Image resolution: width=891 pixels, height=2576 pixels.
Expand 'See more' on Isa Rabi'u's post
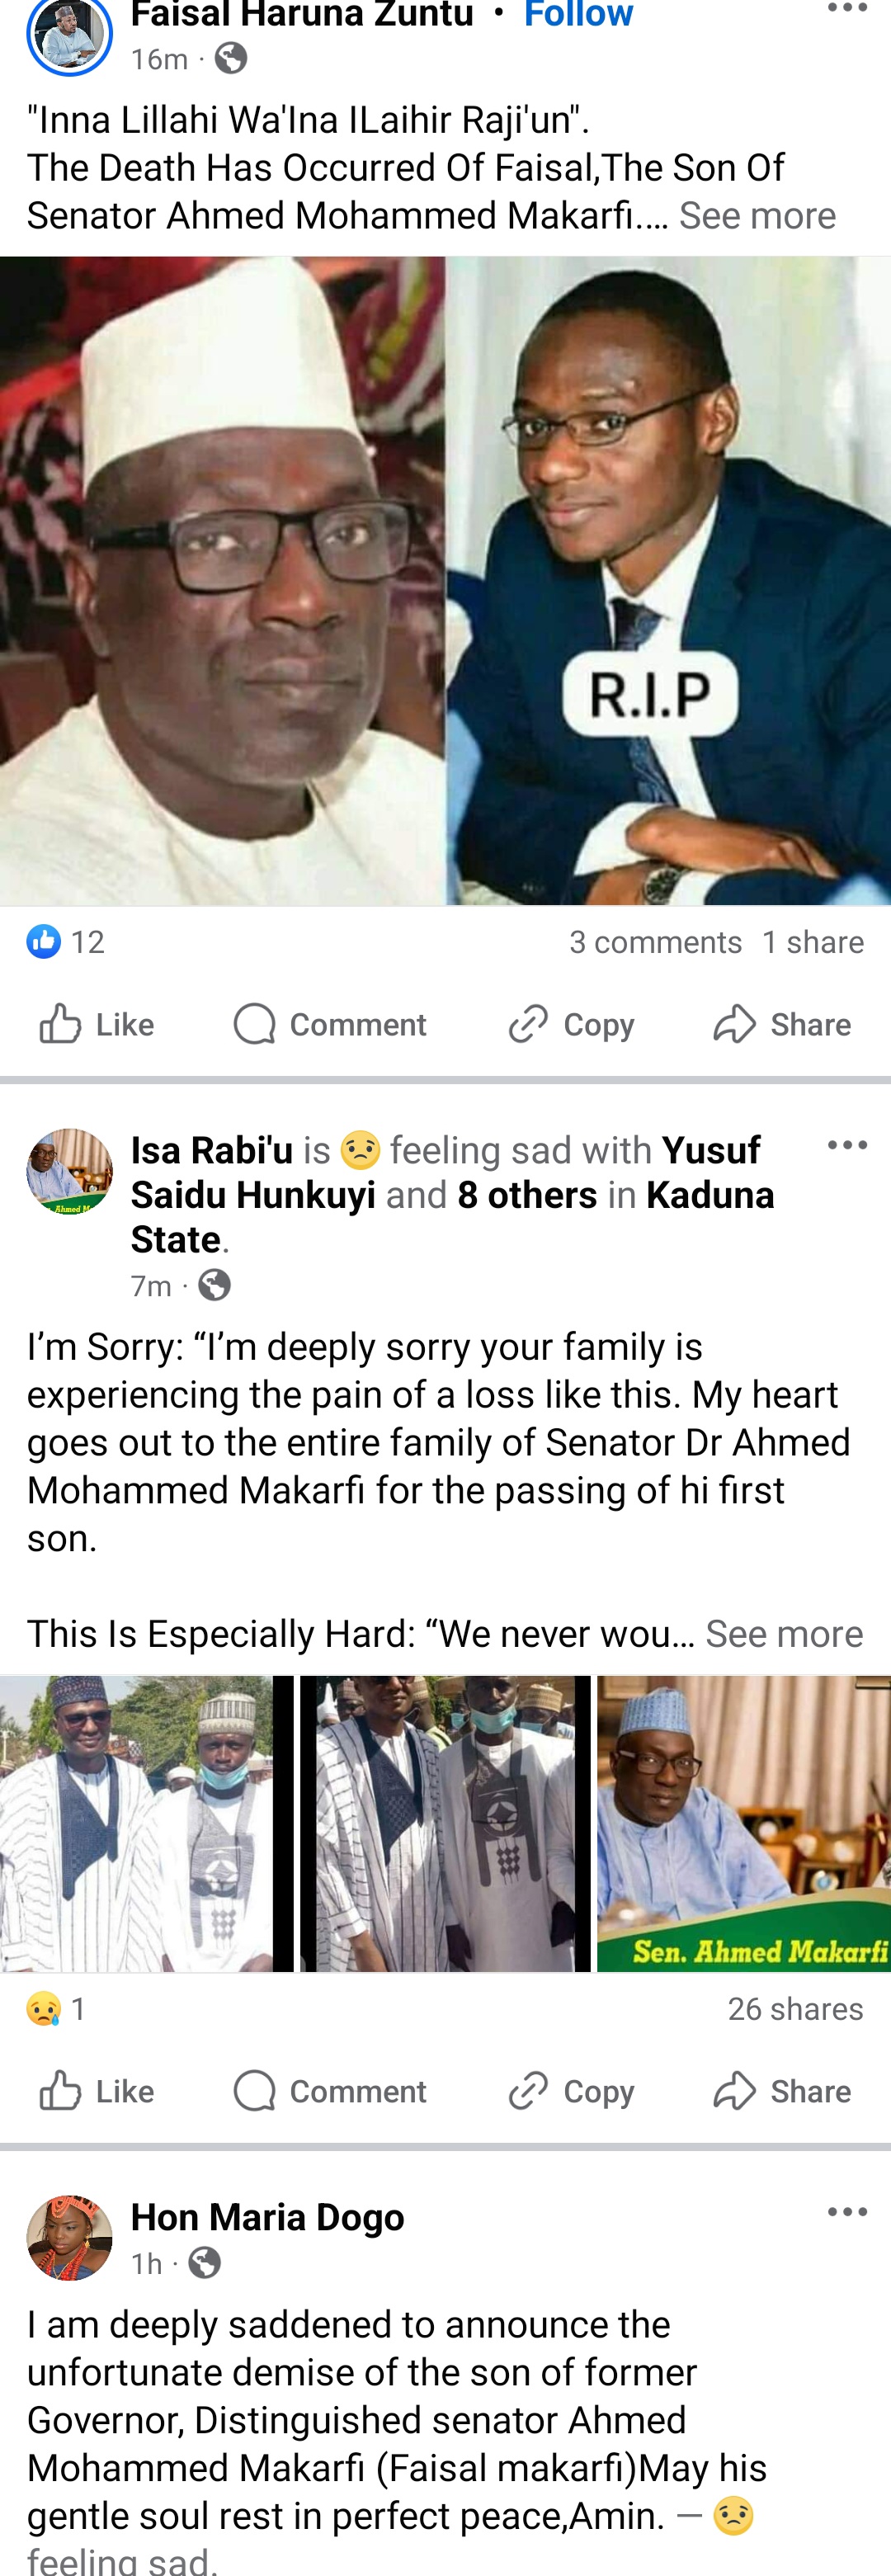pos(784,1633)
